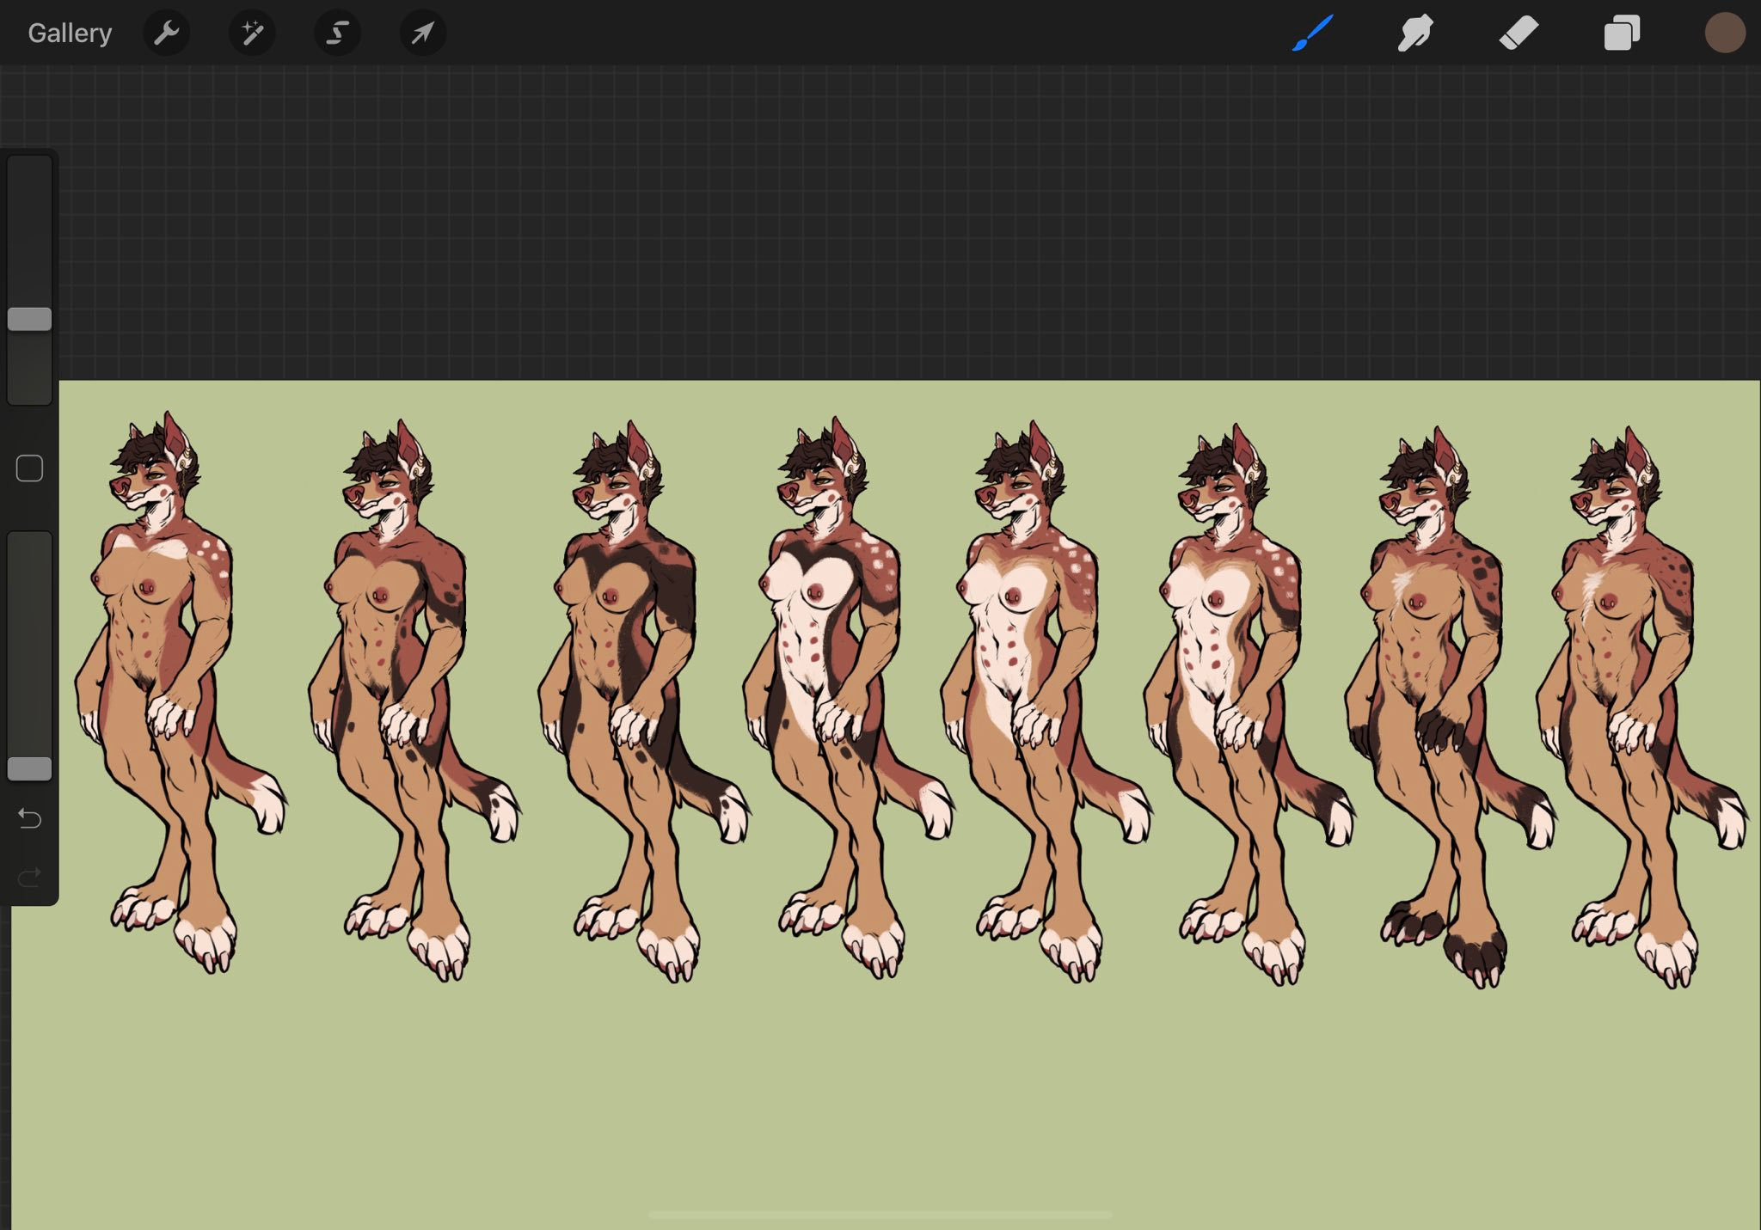Return to the Gallery
1761x1230 pixels.
(x=70, y=34)
